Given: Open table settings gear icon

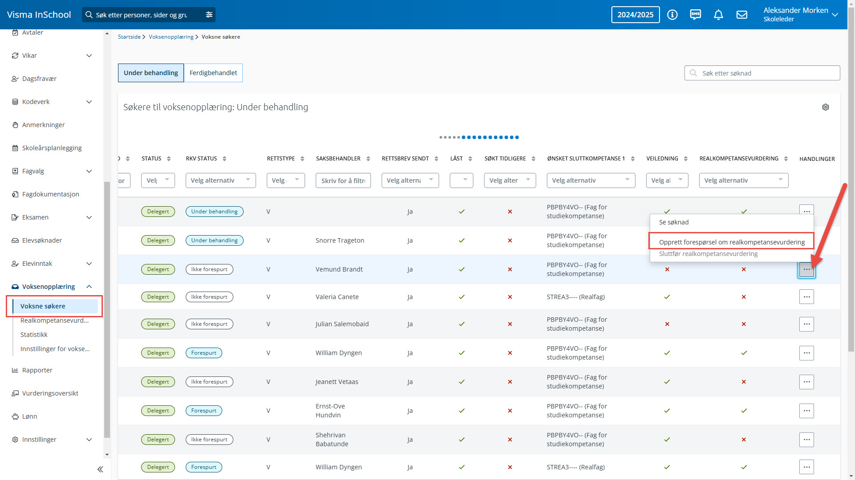Looking at the screenshot, I should coord(825,107).
